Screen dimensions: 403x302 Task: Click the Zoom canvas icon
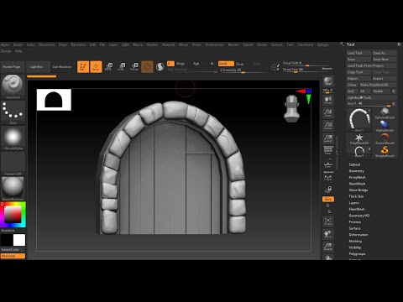328,113
